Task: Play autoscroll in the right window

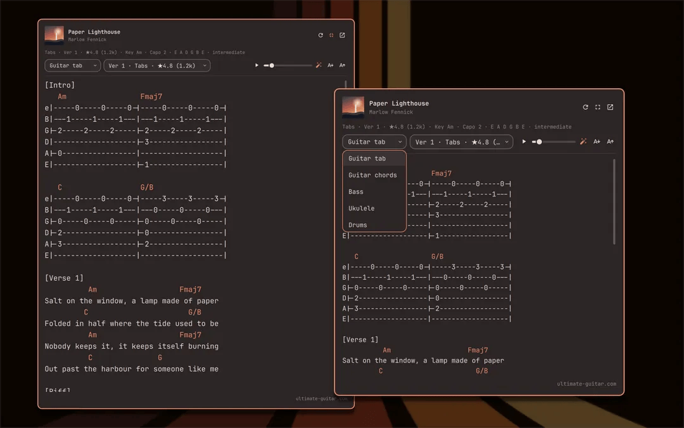Action: (x=524, y=141)
